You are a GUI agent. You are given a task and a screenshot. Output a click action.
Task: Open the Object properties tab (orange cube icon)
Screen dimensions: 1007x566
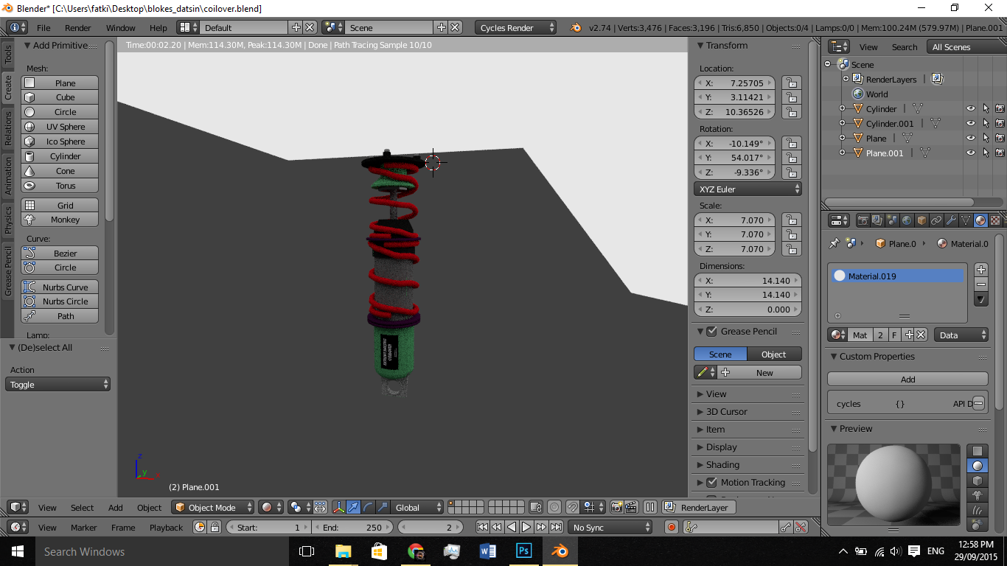921,220
